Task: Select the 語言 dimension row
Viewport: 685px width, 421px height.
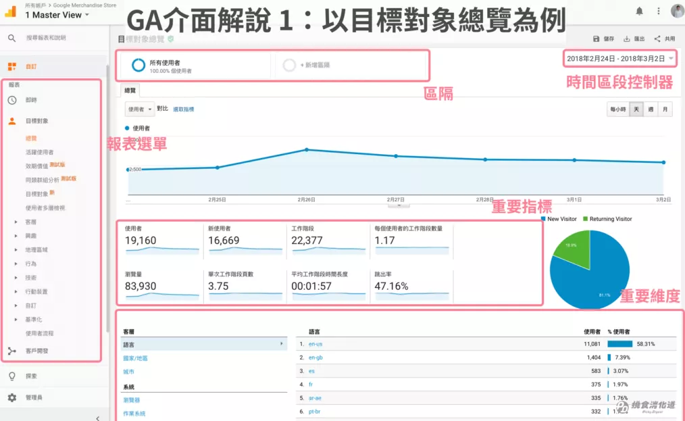Action: (203, 344)
